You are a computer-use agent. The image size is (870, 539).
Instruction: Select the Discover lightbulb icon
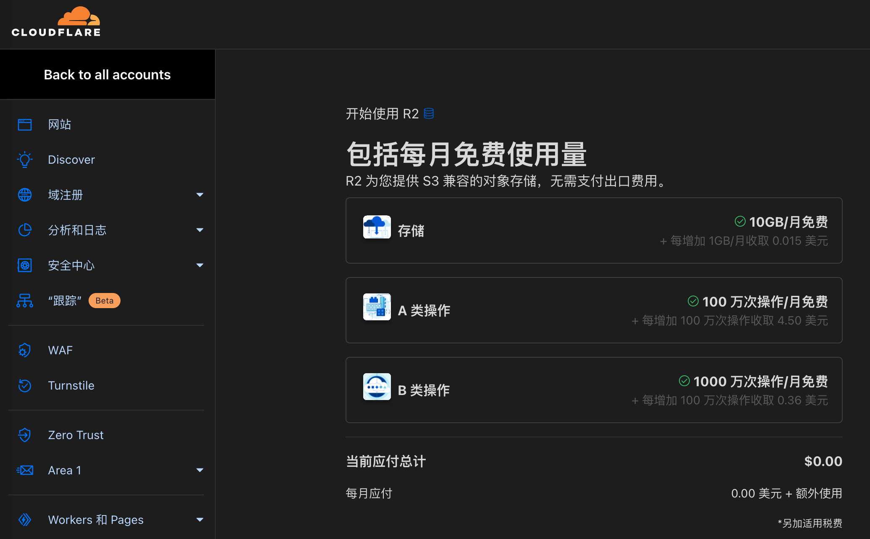click(24, 160)
